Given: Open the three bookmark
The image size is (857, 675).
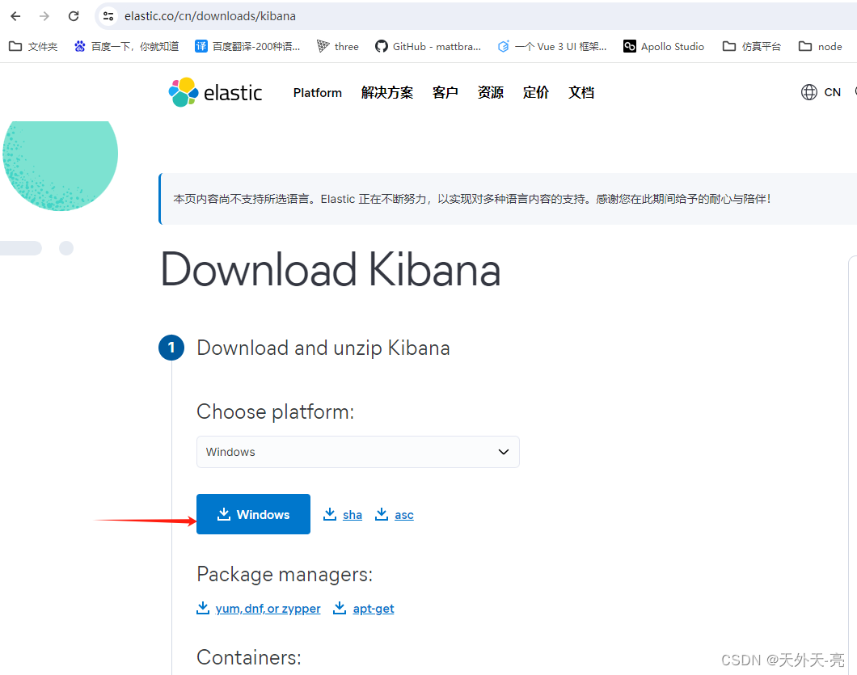Looking at the screenshot, I should 338,46.
